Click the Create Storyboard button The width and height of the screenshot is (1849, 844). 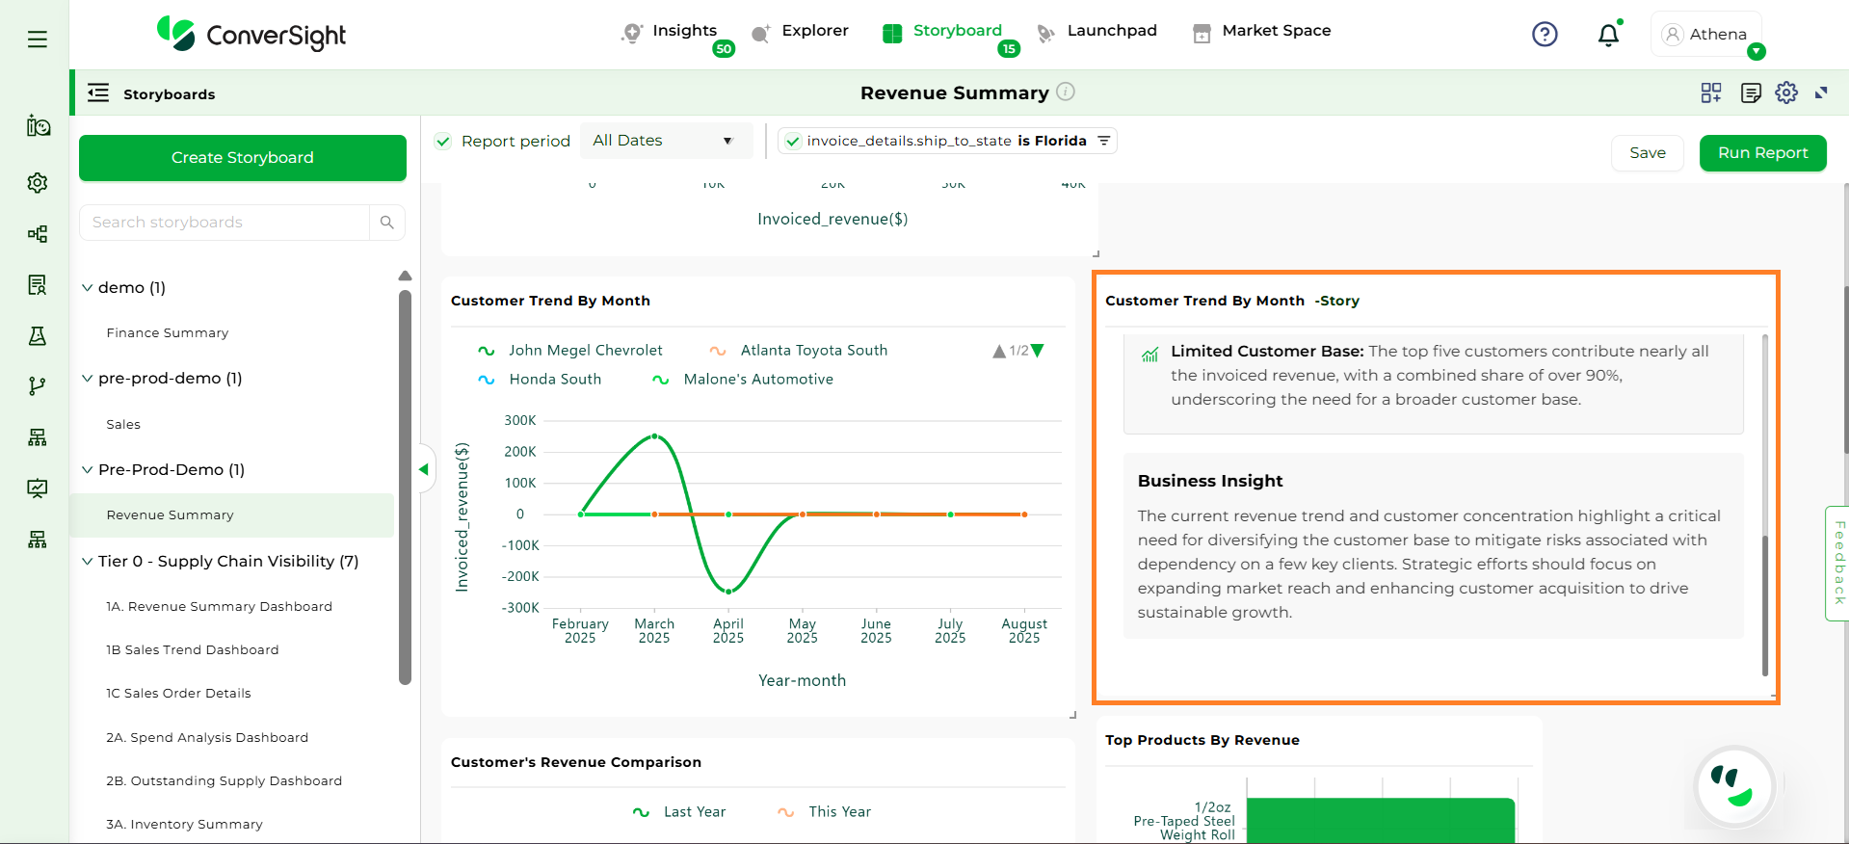coord(243,158)
